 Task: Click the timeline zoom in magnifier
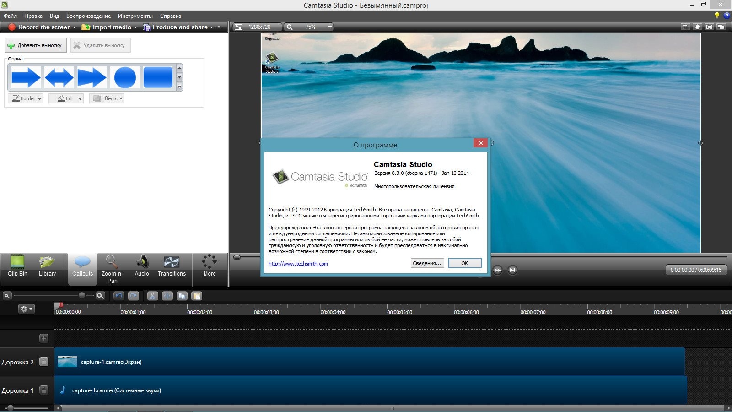(101, 296)
